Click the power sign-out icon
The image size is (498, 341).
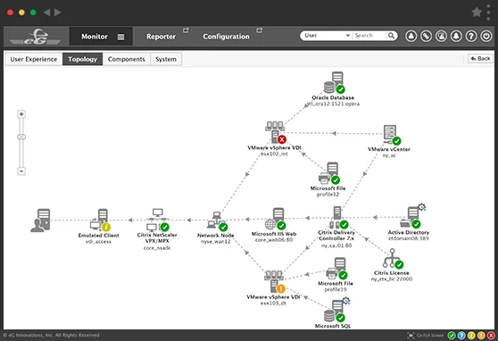[x=486, y=36]
